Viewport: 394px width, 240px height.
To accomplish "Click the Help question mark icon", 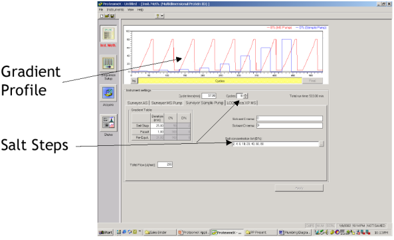I will coord(157,16).
